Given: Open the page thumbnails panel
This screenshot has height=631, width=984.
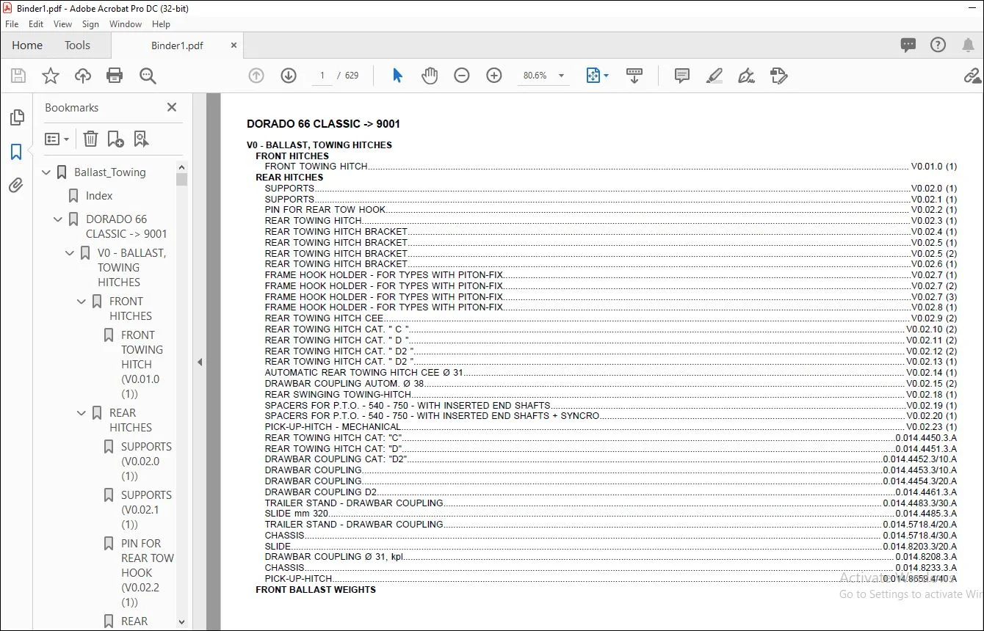Looking at the screenshot, I should tap(17, 117).
